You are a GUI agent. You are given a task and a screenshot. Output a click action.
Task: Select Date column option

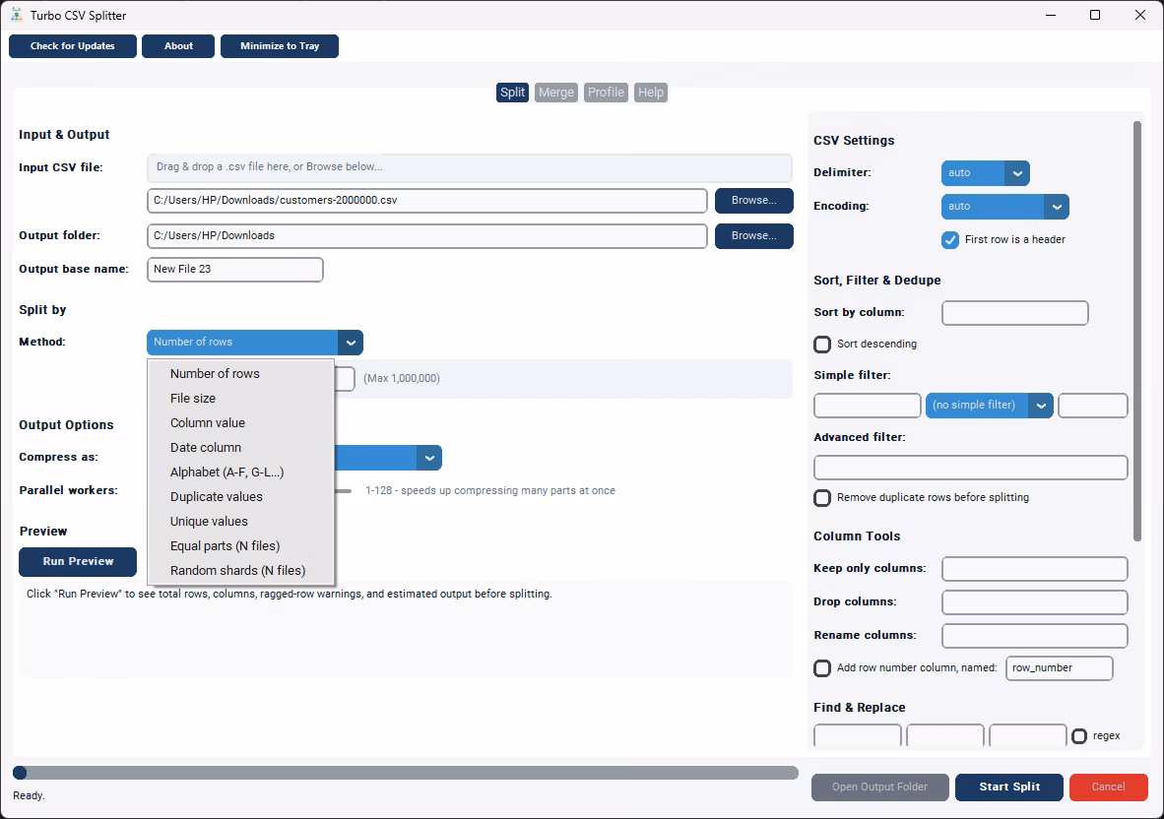coord(241,447)
